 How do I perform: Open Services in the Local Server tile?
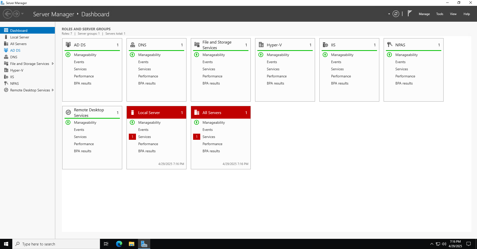[144, 137]
